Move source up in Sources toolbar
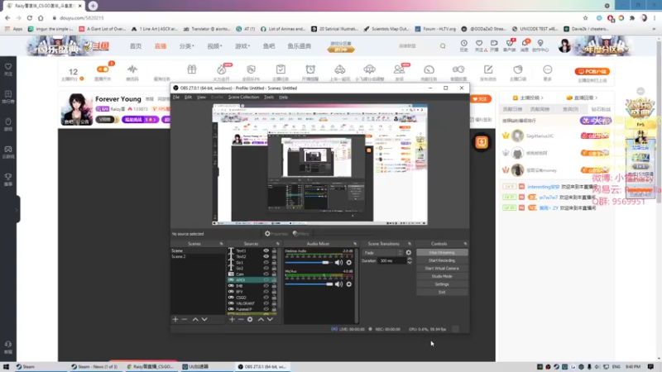 [261, 319]
